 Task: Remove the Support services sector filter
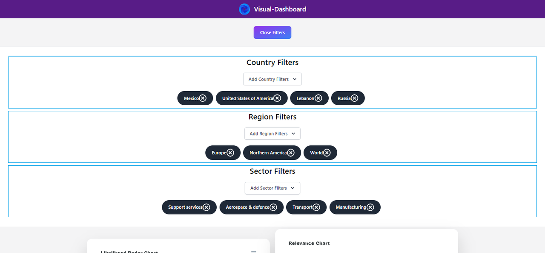coord(207,207)
